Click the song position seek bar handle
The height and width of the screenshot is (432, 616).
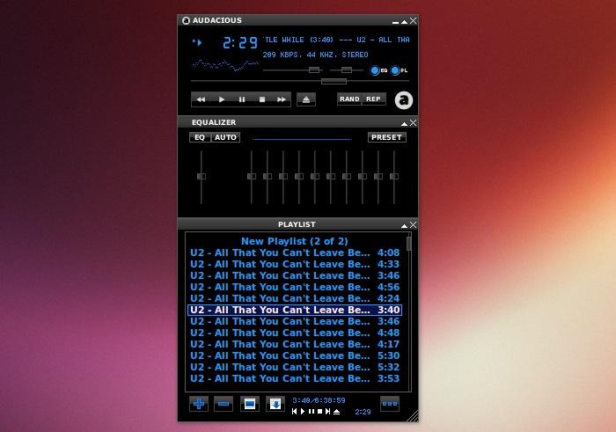(334, 81)
